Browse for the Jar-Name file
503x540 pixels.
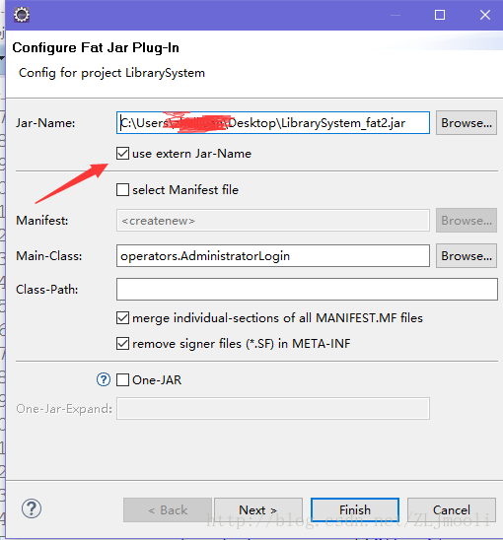(x=467, y=122)
